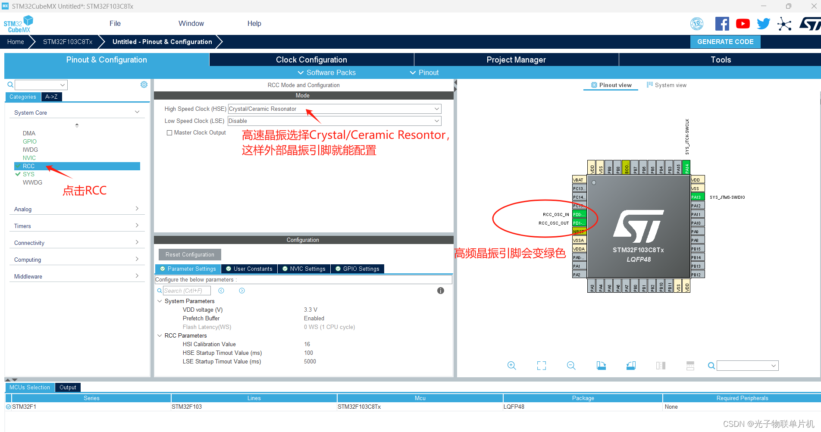Switch to the Tools tab

point(721,59)
